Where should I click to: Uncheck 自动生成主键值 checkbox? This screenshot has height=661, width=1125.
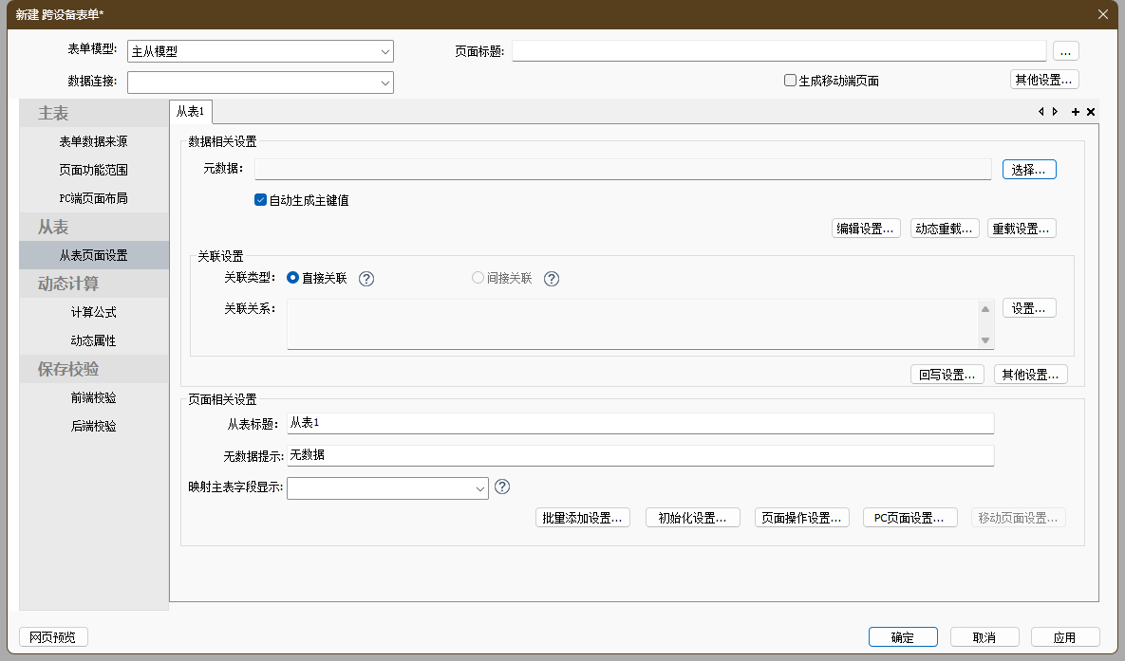pyautogui.click(x=261, y=200)
